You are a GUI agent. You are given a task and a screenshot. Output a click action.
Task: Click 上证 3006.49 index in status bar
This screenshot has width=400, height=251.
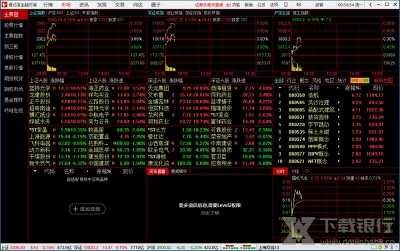[x=13, y=248]
